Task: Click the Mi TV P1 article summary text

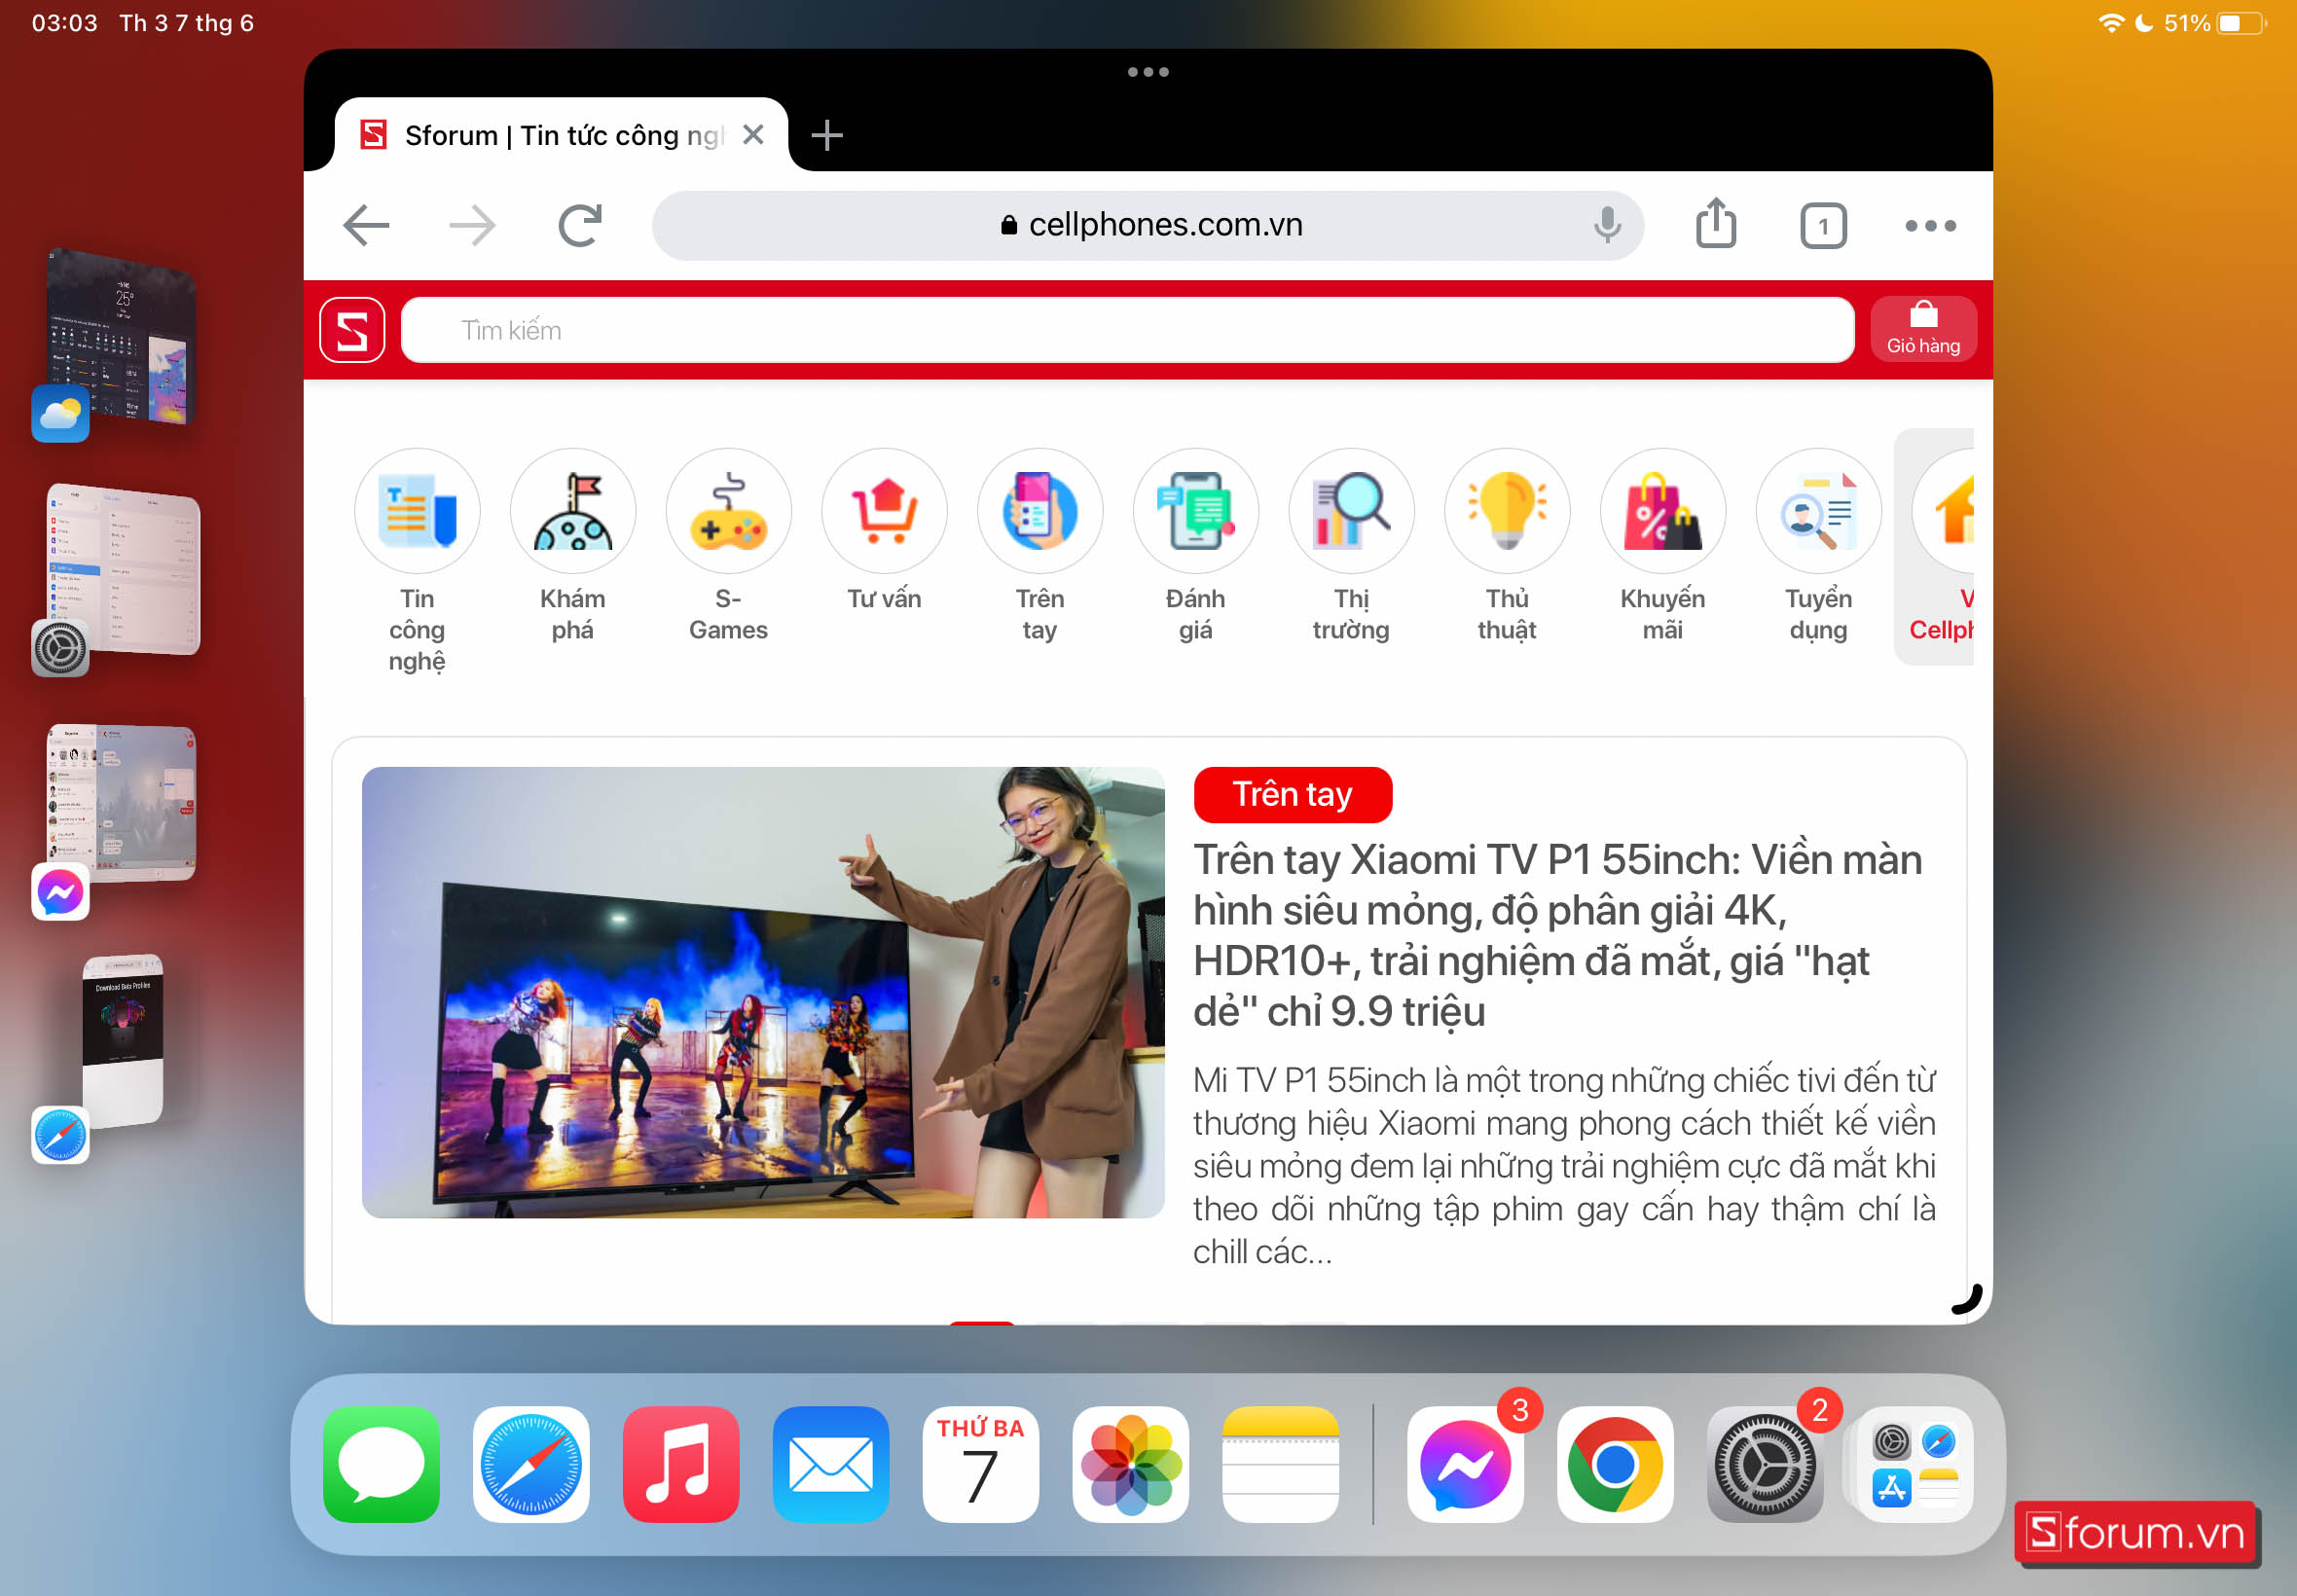Action: [1564, 1165]
